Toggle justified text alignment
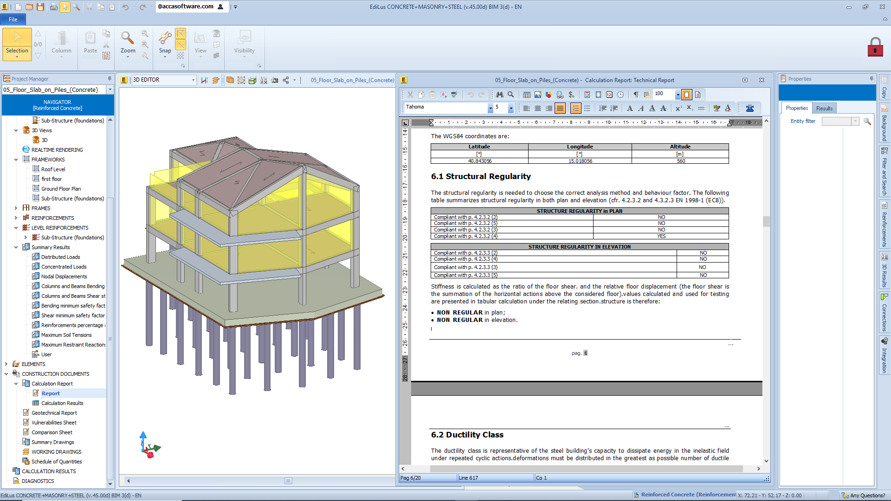 tap(560, 108)
